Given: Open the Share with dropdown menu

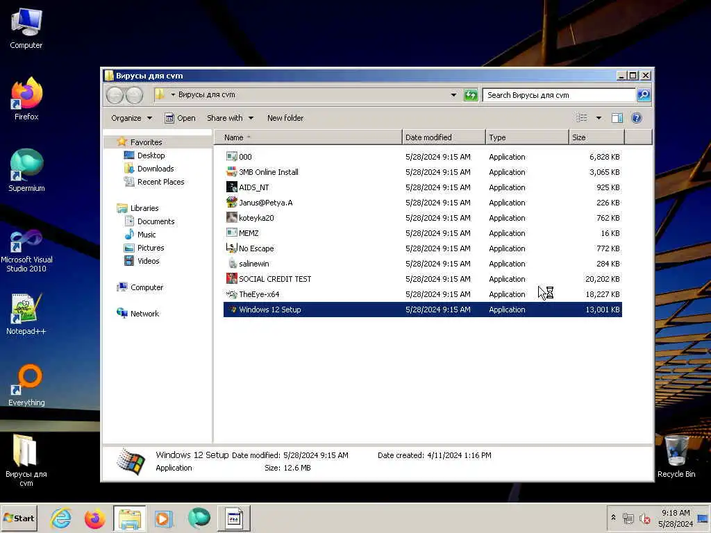Looking at the screenshot, I should (230, 118).
